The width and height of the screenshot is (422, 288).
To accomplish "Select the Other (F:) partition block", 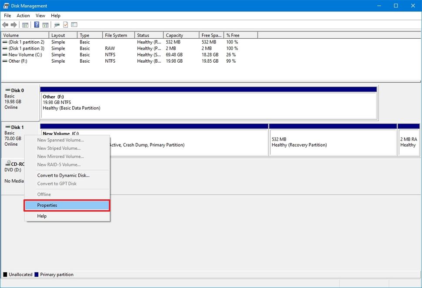I will tap(208, 105).
